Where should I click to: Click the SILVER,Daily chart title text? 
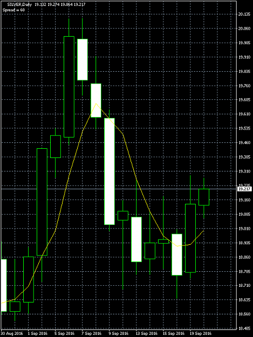(19, 4)
